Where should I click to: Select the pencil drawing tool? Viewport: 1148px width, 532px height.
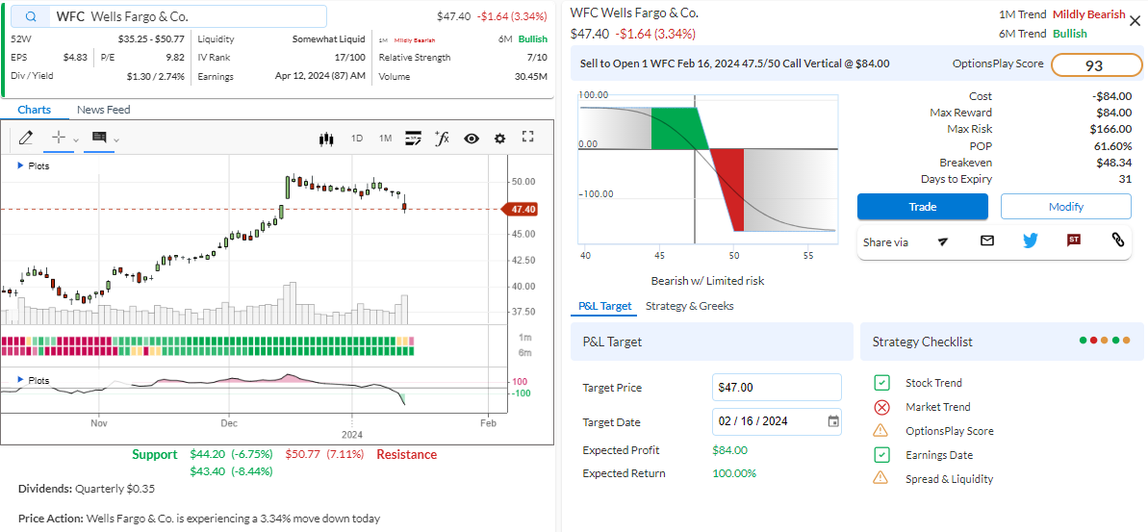[26, 138]
